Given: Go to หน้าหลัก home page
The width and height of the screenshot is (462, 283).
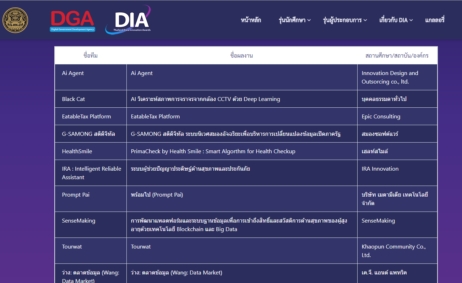Looking at the screenshot, I should click(251, 20).
